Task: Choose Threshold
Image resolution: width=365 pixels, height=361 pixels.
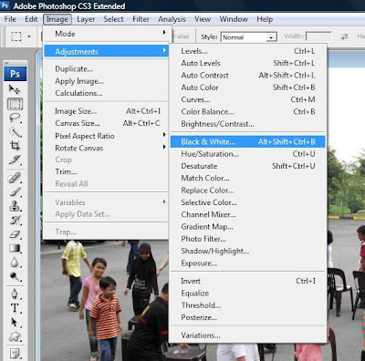Action: tap(248, 305)
